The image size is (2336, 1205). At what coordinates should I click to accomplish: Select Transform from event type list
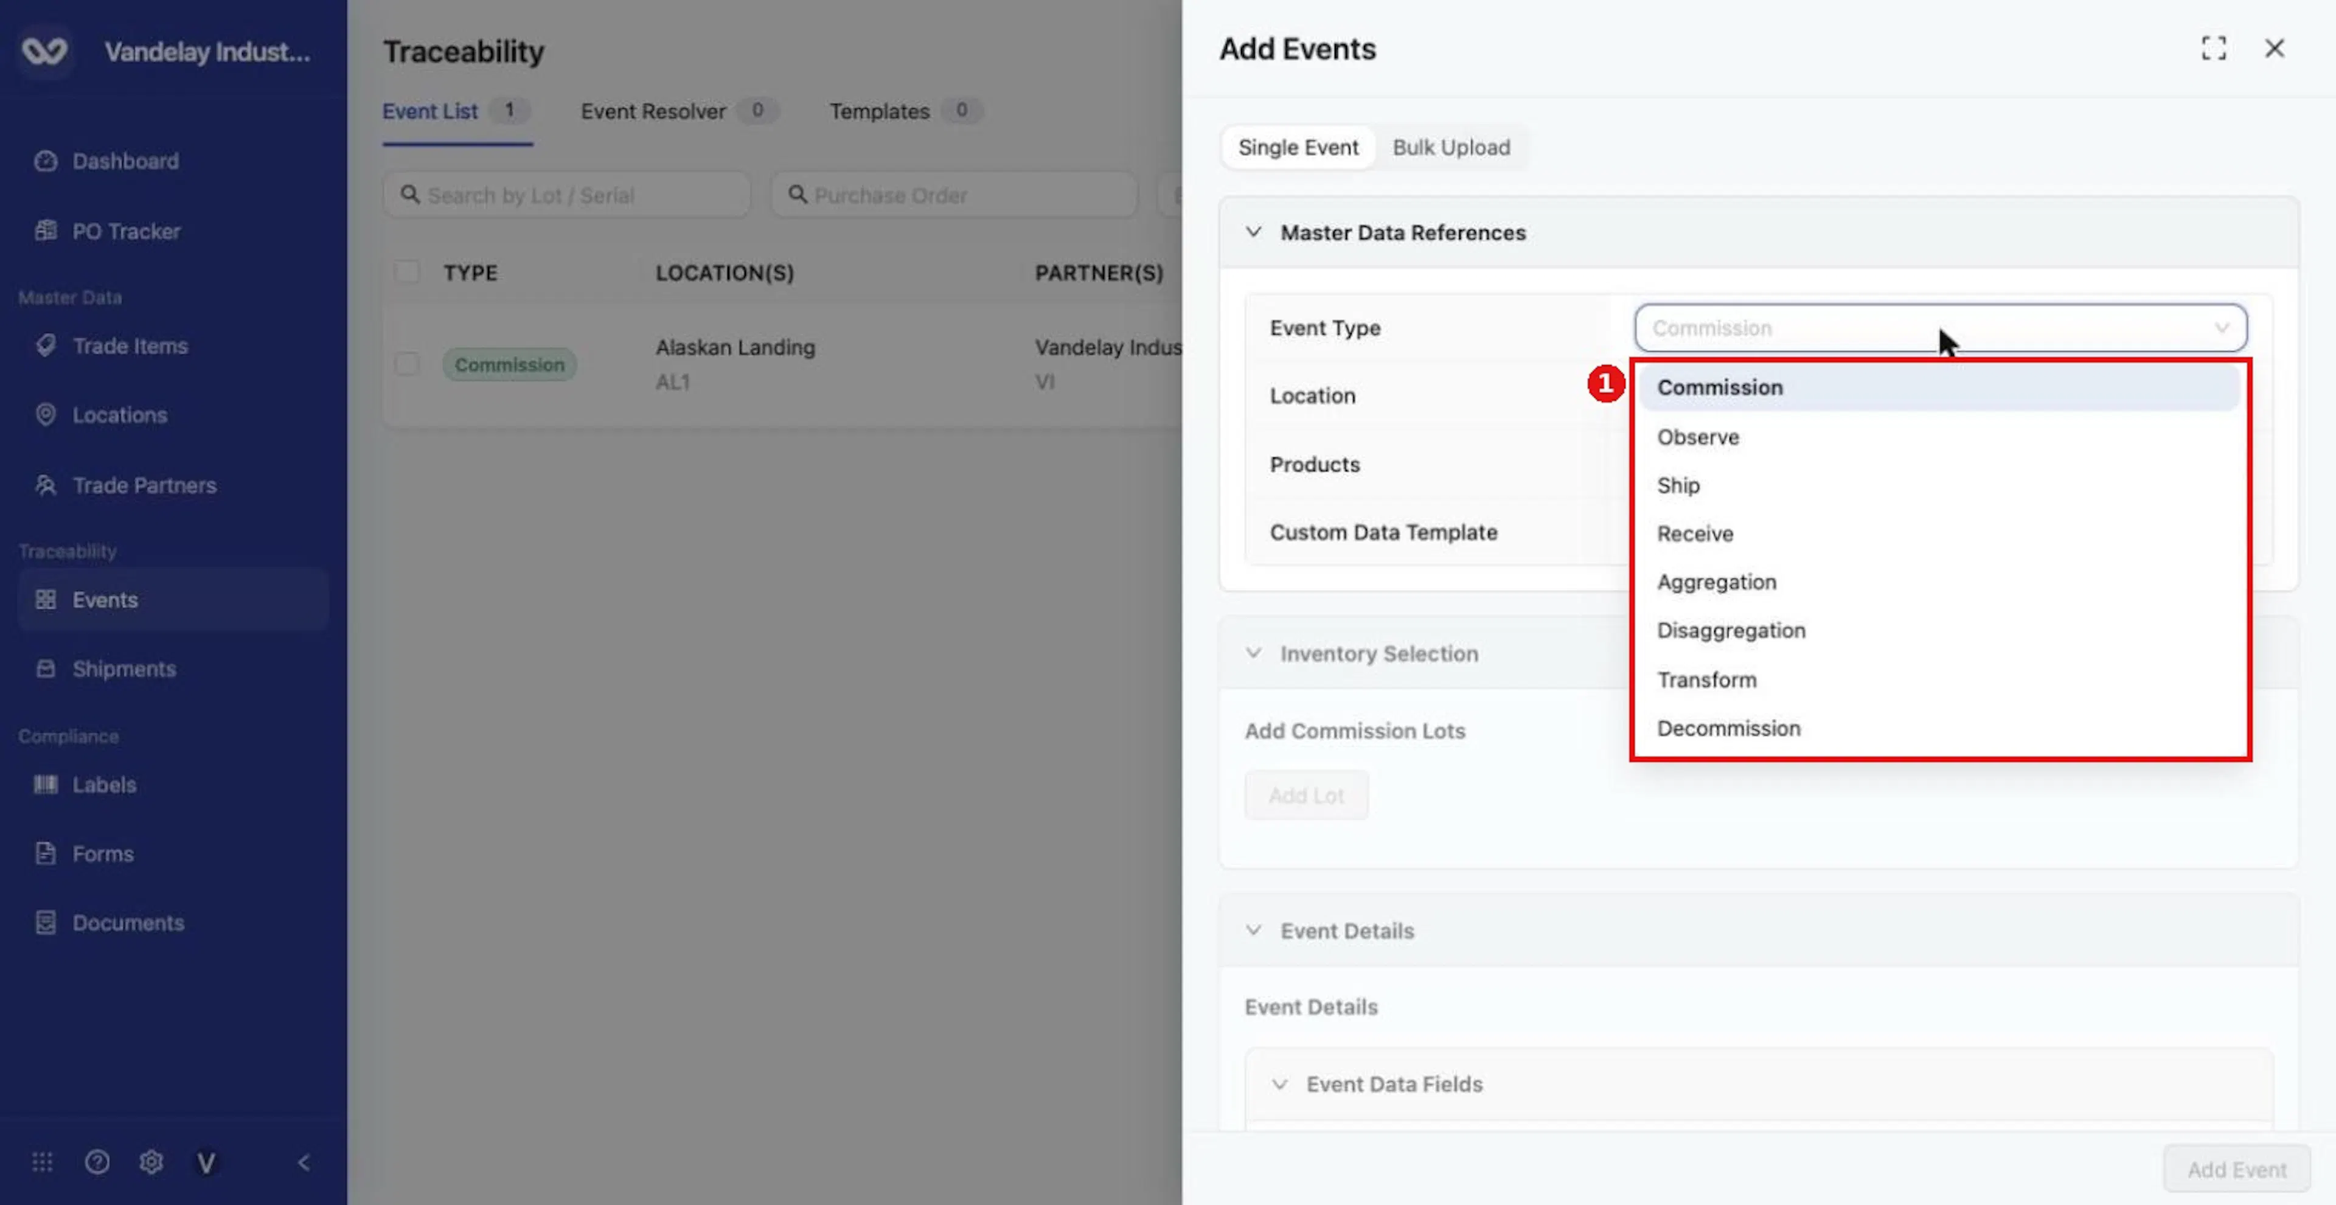click(1940, 679)
